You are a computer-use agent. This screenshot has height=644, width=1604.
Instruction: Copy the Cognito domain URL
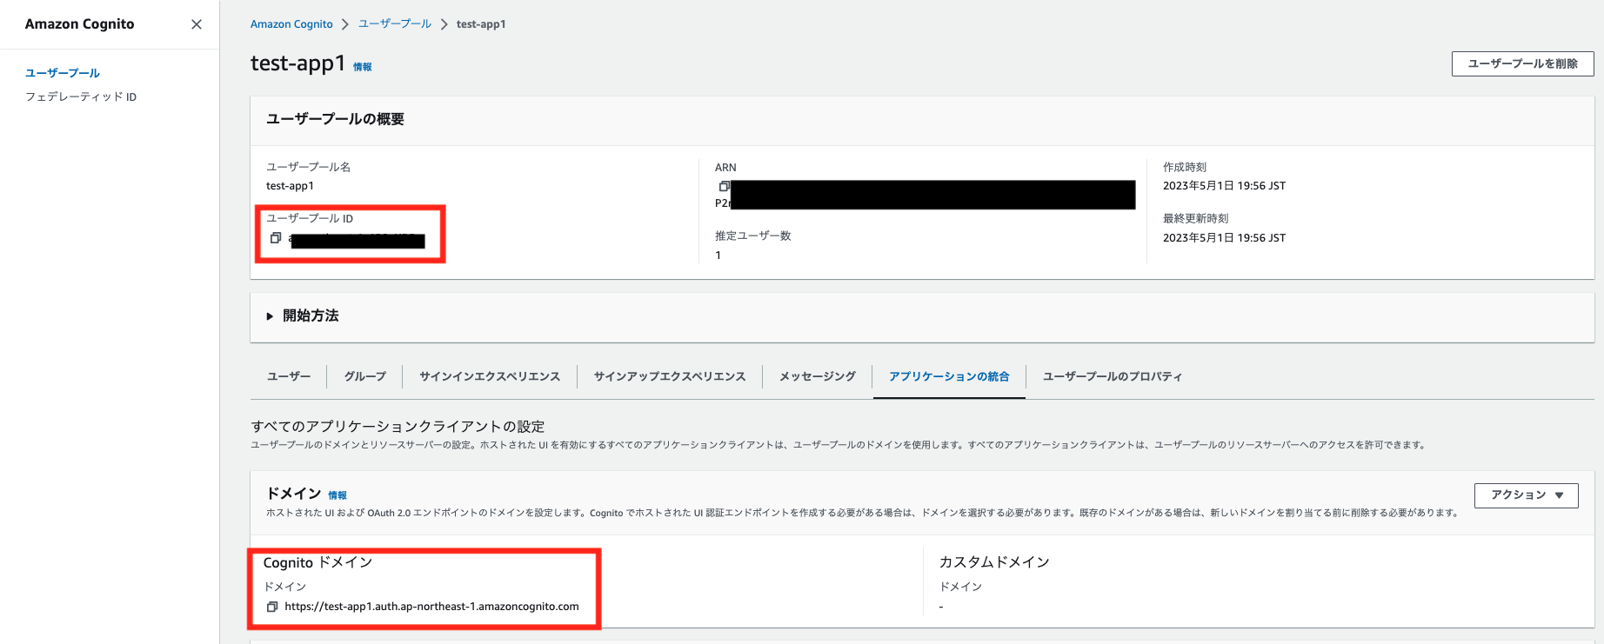tap(272, 607)
